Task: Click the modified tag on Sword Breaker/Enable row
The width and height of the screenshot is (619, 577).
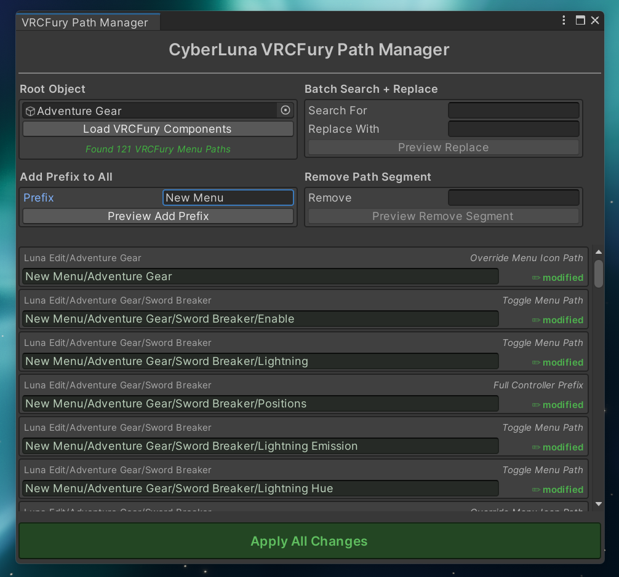Action: [x=557, y=320]
